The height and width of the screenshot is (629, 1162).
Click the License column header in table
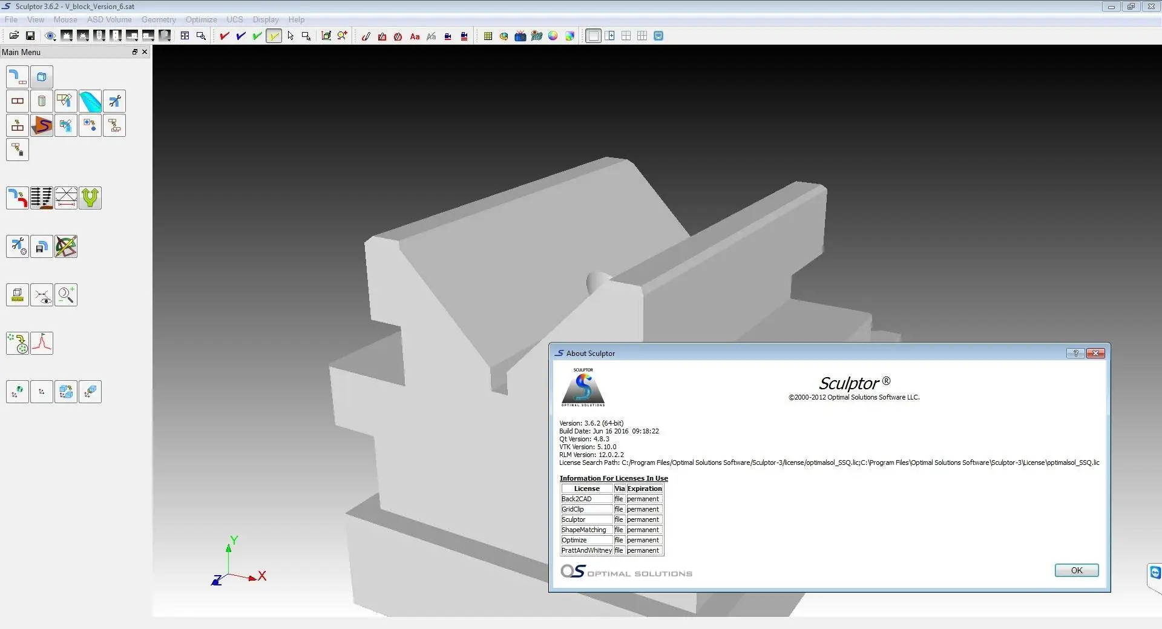point(587,489)
